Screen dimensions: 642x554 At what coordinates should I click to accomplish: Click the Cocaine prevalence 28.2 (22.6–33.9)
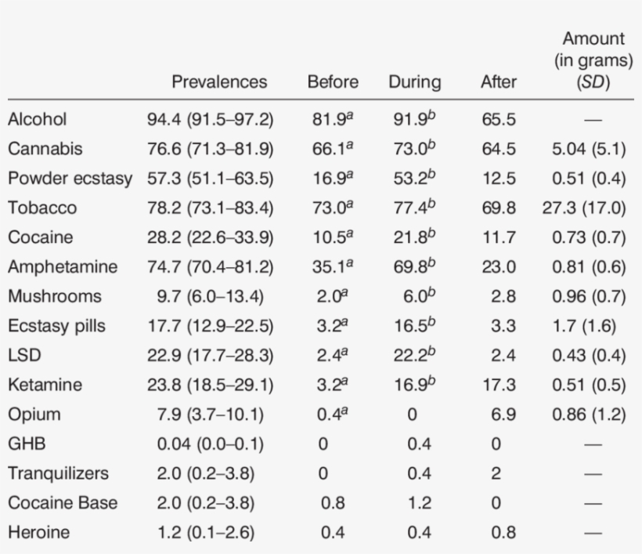tap(210, 237)
